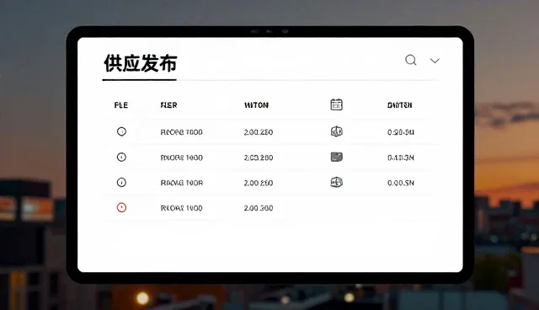
Task: Select last-column value in first data row
Action: click(x=401, y=132)
